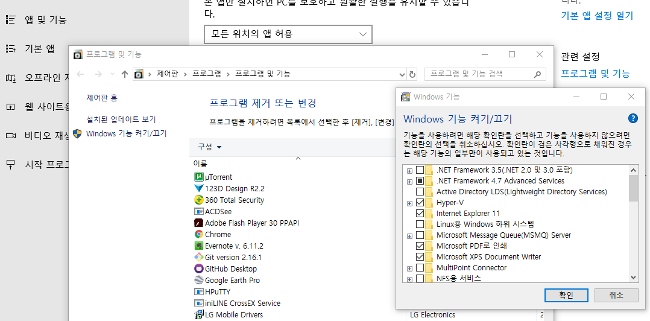
Task: Select 기본 앱 in settings sidebar
Action: pyautogui.click(x=40, y=49)
